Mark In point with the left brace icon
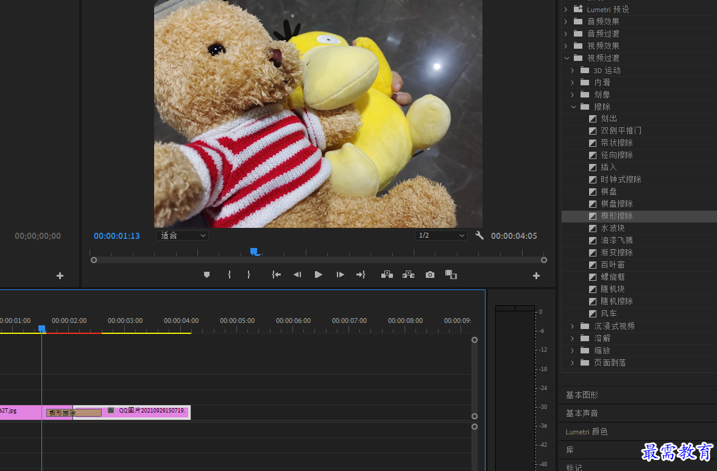Viewport: 717px width, 471px height. pos(229,275)
